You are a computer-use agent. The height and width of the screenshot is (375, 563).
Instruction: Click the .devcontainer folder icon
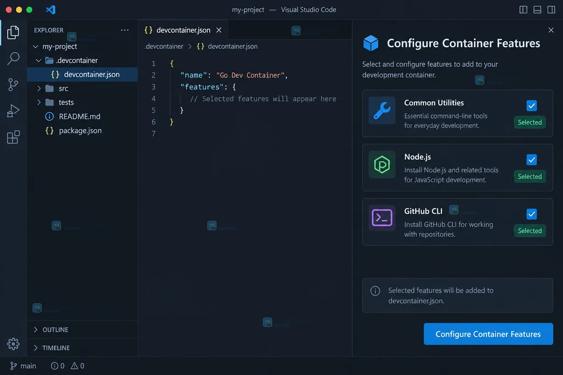pyautogui.click(x=49, y=60)
